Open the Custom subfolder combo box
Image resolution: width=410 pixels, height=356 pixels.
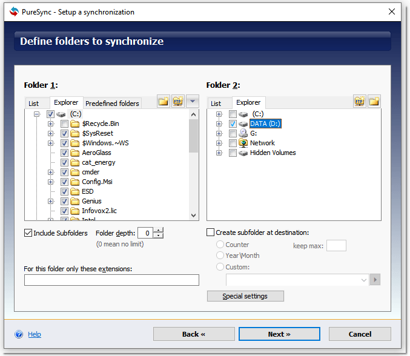click(x=297, y=280)
